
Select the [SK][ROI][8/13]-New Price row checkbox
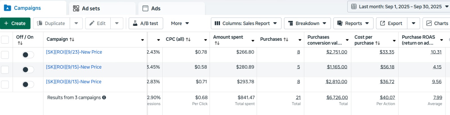(x=5, y=84)
